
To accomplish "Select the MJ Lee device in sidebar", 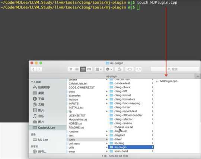I will tap(43, 140).
